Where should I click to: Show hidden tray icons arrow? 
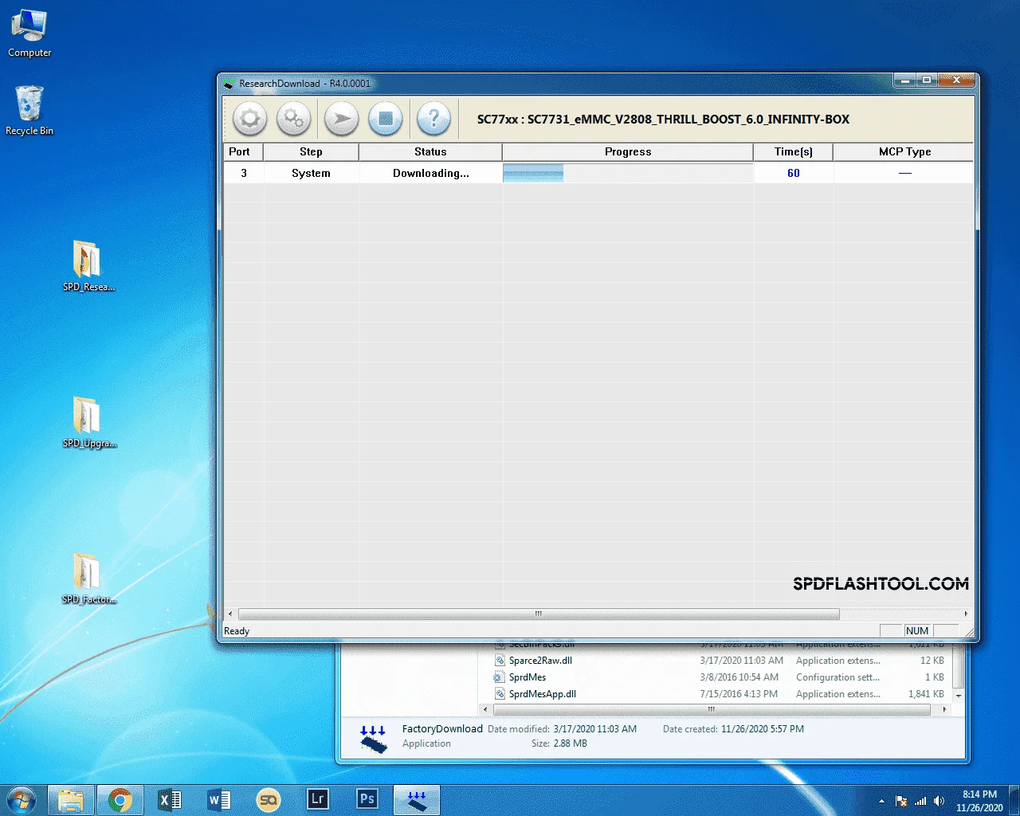(x=881, y=801)
